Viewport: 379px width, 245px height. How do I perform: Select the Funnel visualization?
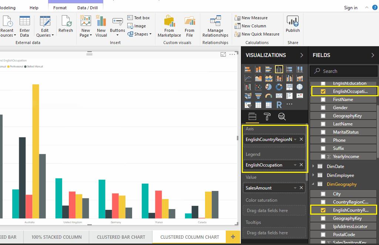coord(258,96)
